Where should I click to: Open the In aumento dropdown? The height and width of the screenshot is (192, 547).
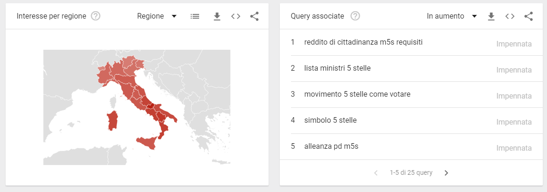click(x=452, y=16)
